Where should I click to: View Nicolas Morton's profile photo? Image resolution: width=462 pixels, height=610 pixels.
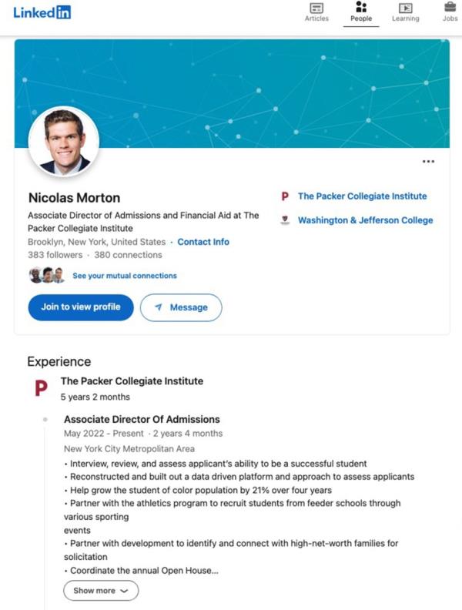[x=64, y=142]
